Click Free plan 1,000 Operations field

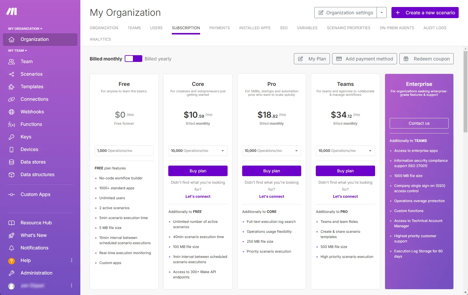pos(124,151)
